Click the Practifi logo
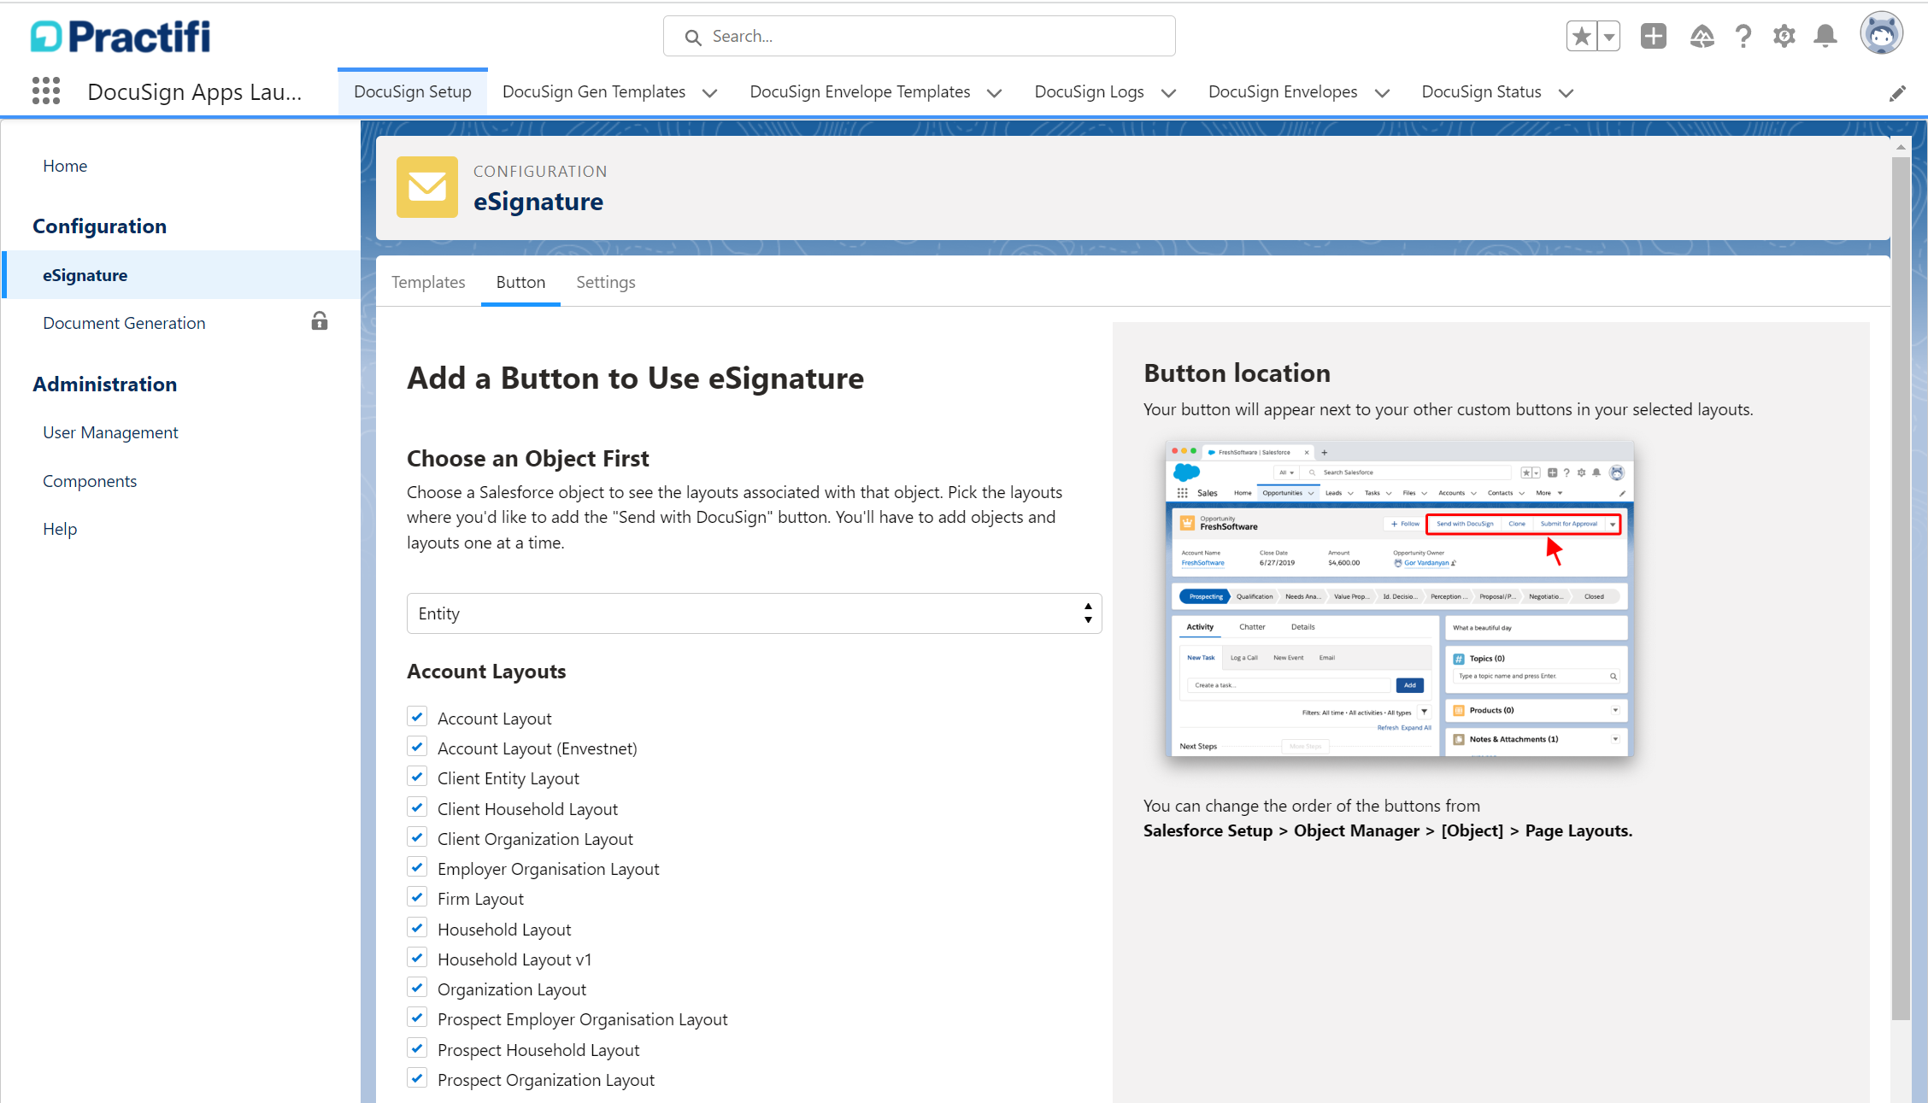This screenshot has height=1103, width=1928. click(x=120, y=36)
